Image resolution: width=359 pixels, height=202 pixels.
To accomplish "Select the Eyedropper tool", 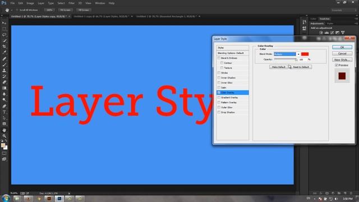I will 4,52.
